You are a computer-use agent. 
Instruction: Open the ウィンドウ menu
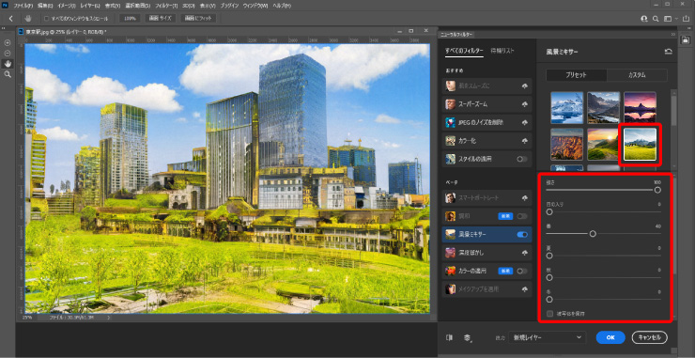tap(256, 6)
